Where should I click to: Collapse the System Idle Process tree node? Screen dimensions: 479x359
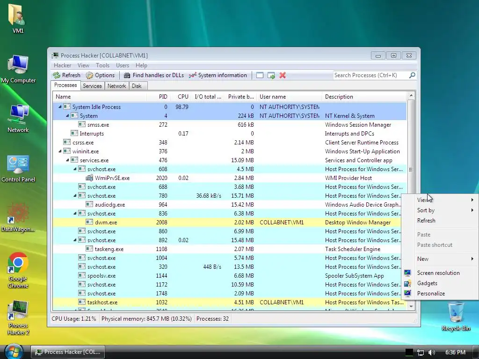[60, 107]
